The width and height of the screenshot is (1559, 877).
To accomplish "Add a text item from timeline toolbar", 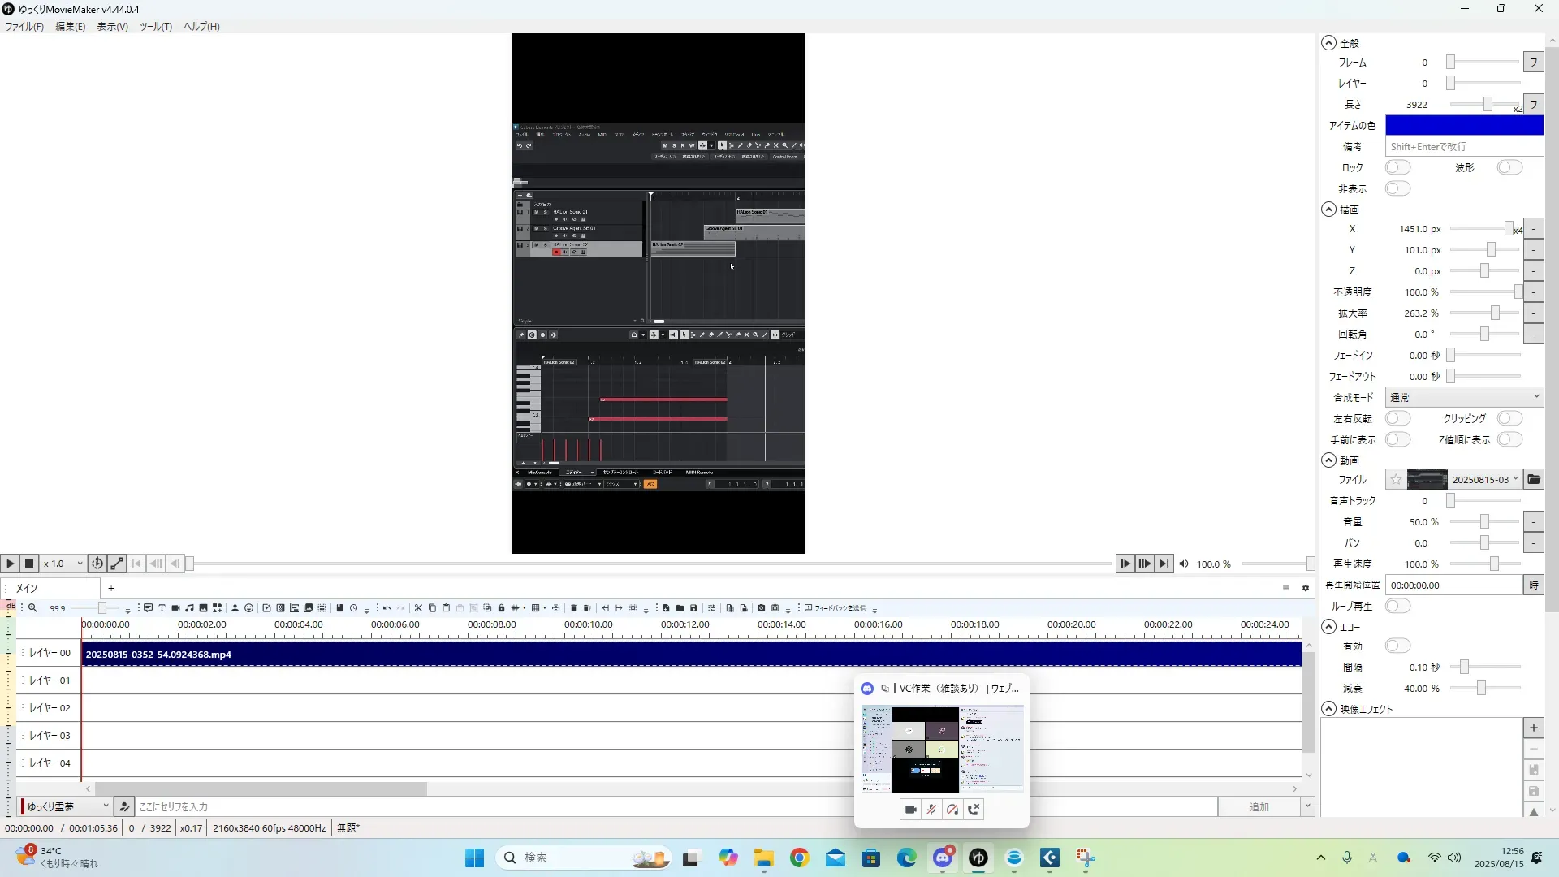I will (162, 607).
